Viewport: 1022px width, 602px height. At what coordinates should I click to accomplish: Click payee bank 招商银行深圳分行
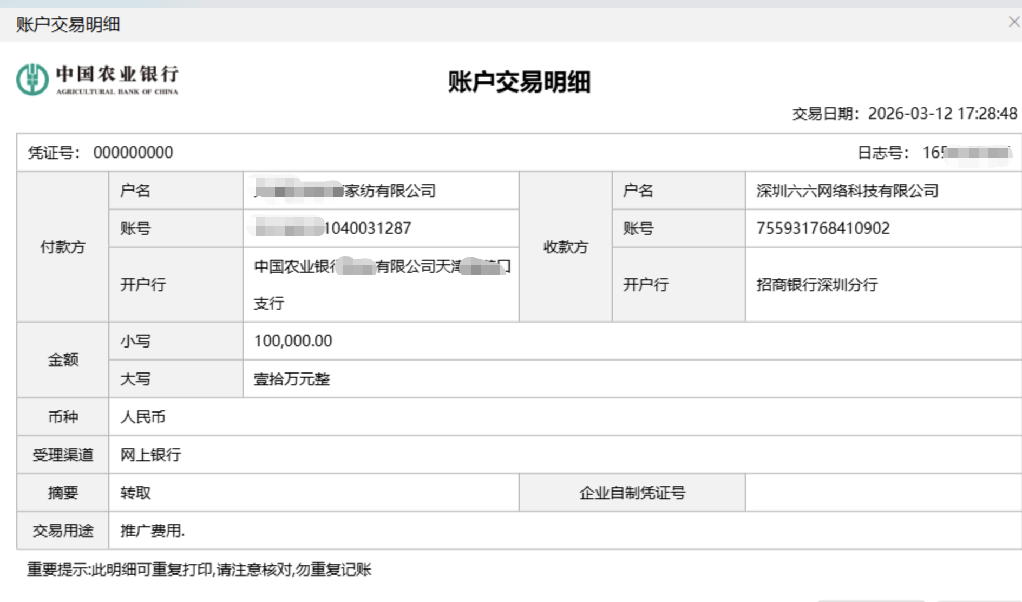coord(817,285)
